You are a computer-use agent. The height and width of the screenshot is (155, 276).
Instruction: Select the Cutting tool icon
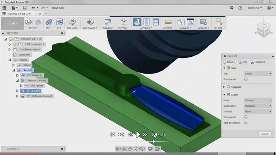pos(124,22)
